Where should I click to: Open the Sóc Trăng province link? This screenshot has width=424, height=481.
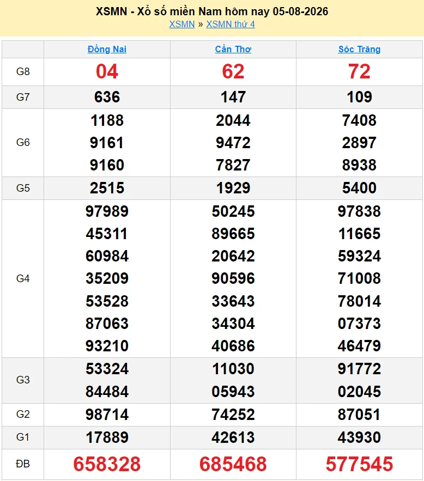359,49
